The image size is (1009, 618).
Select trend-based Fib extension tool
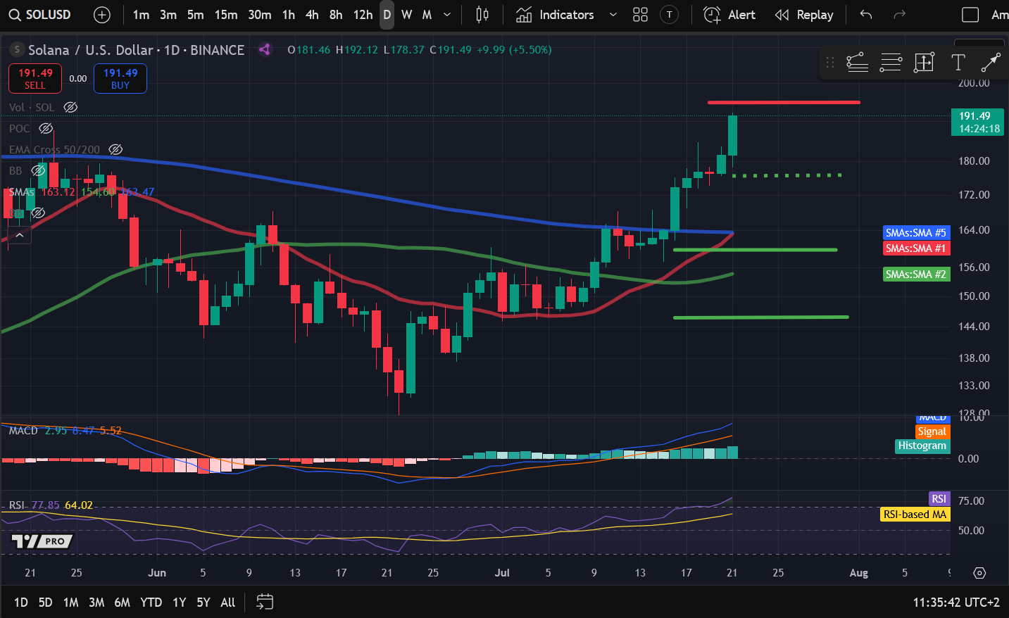point(857,63)
